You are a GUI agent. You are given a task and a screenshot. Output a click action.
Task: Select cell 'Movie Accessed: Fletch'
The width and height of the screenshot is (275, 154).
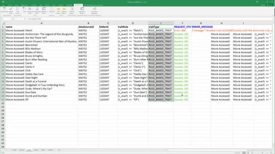[x=41, y=30]
